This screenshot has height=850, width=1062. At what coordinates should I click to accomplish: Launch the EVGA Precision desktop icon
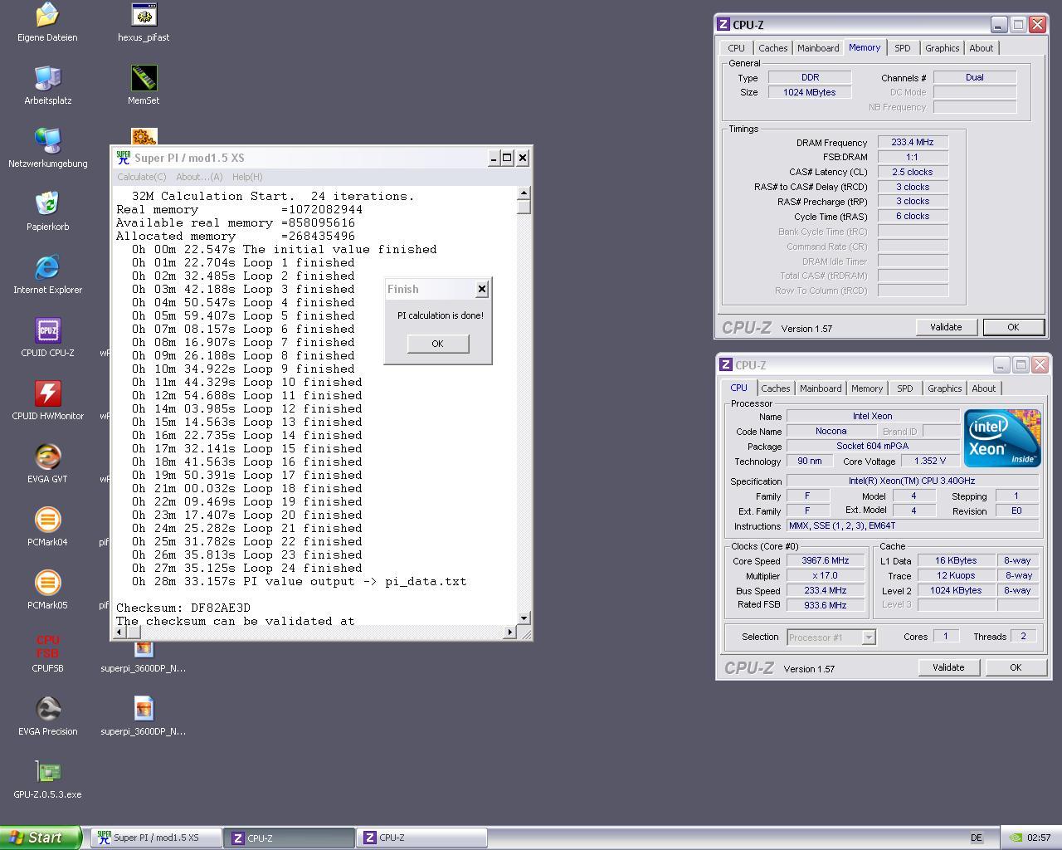click(x=47, y=709)
